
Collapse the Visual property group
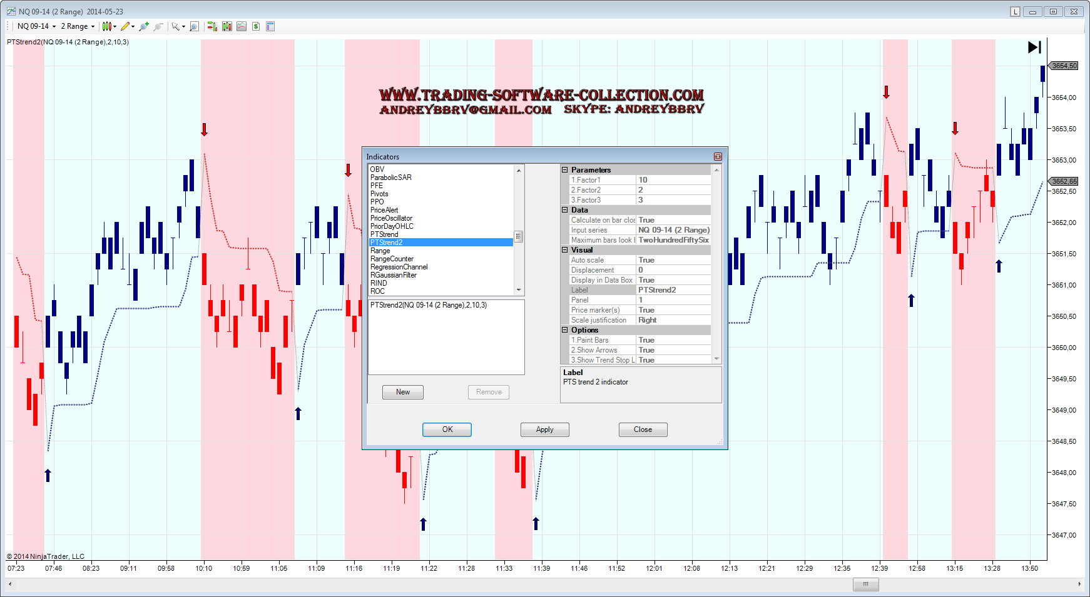pyautogui.click(x=564, y=250)
